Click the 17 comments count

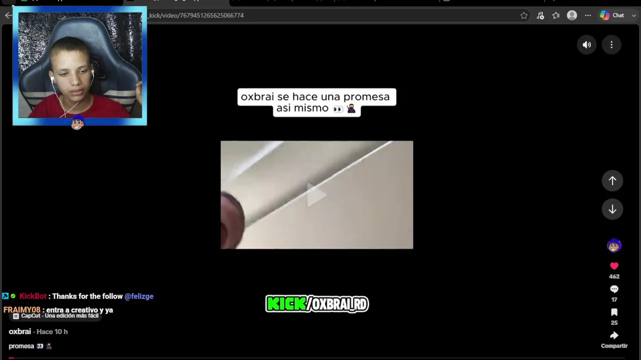(x=614, y=299)
